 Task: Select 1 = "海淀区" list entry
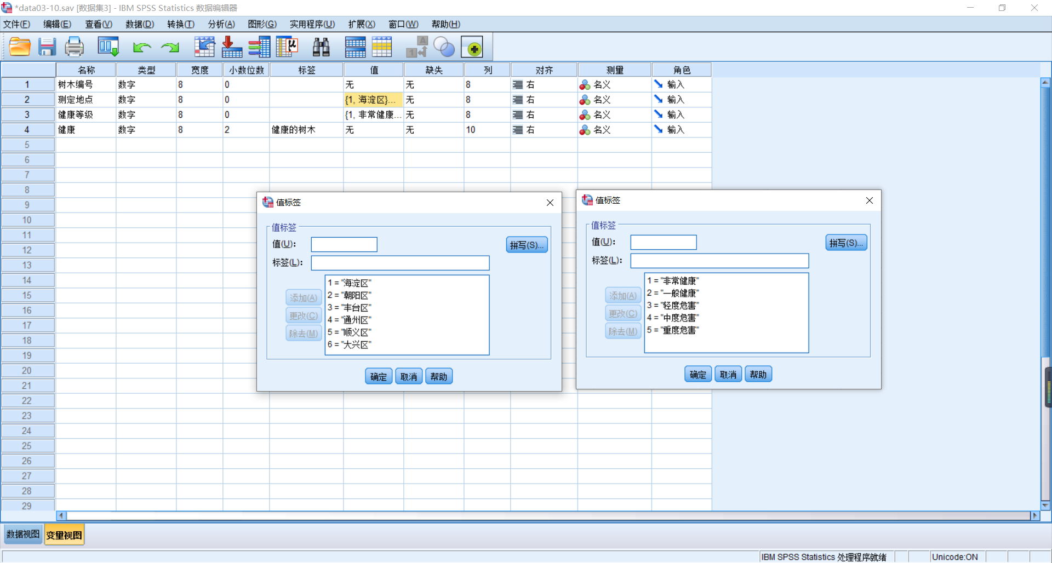pos(350,283)
